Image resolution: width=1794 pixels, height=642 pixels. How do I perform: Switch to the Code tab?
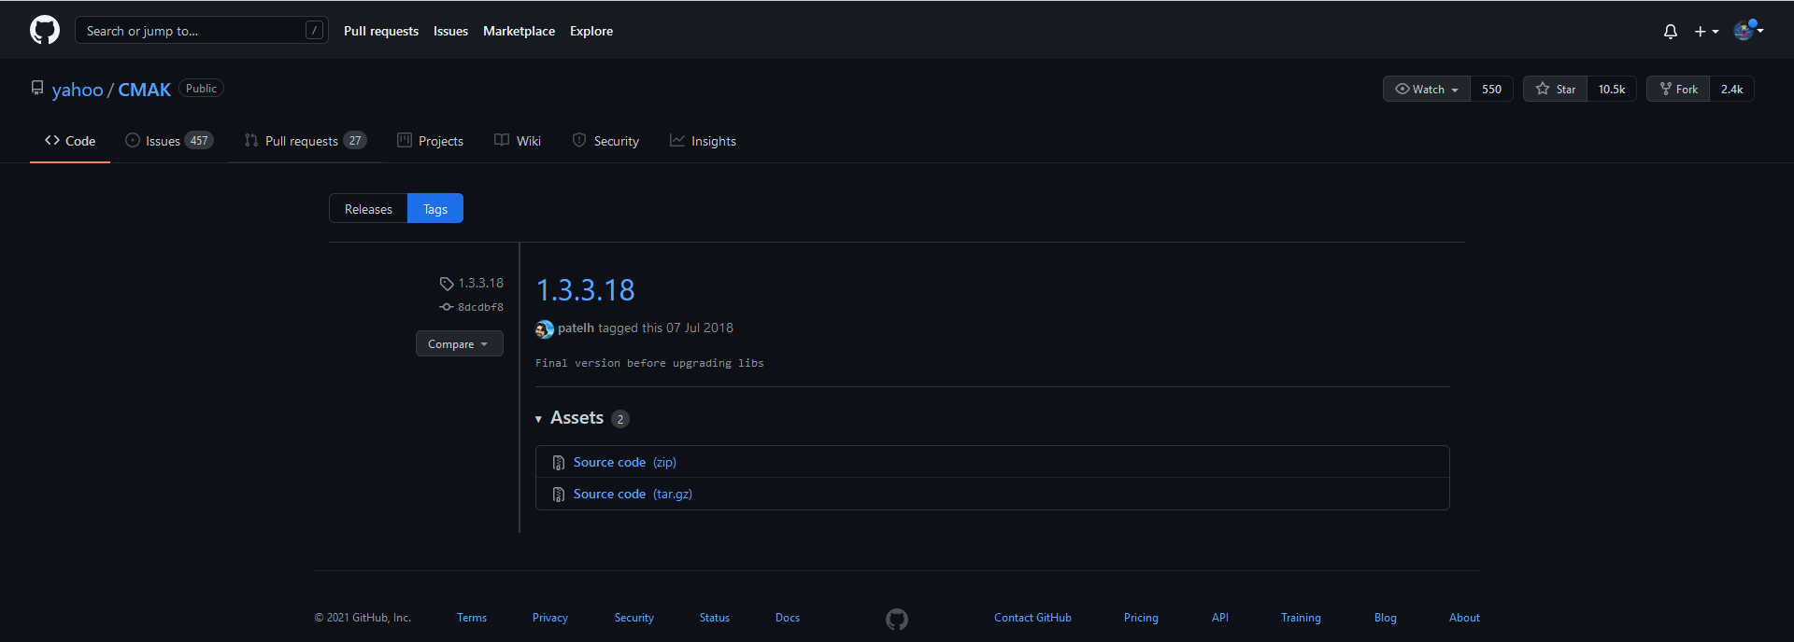tap(70, 141)
